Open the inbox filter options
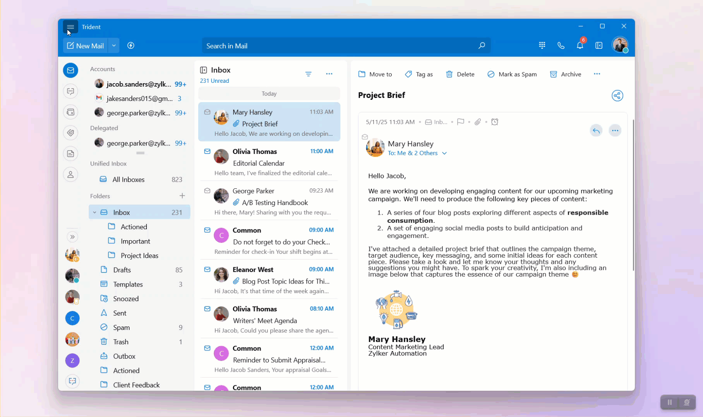 click(309, 74)
